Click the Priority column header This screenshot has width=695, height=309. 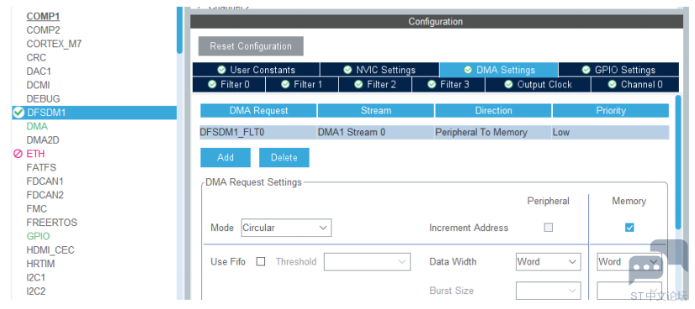click(x=610, y=111)
